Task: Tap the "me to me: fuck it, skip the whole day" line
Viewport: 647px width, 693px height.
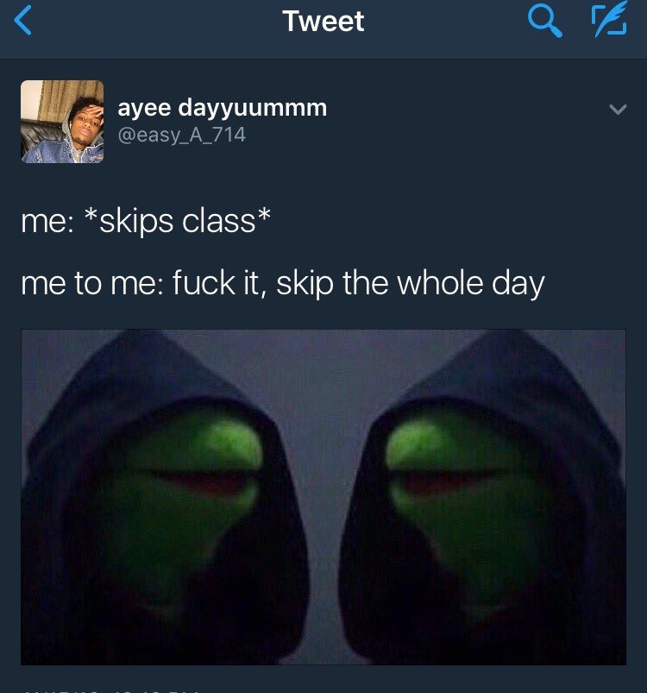Action: tap(283, 284)
